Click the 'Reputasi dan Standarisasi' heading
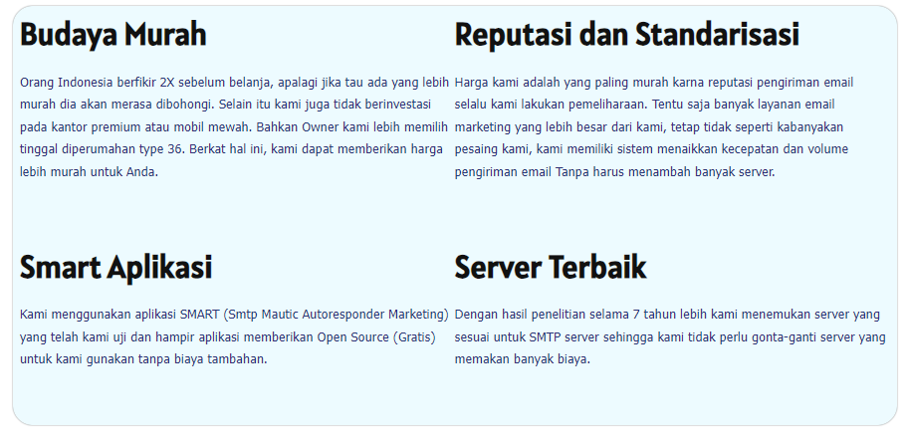The width and height of the screenshot is (909, 440). [x=626, y=35]
